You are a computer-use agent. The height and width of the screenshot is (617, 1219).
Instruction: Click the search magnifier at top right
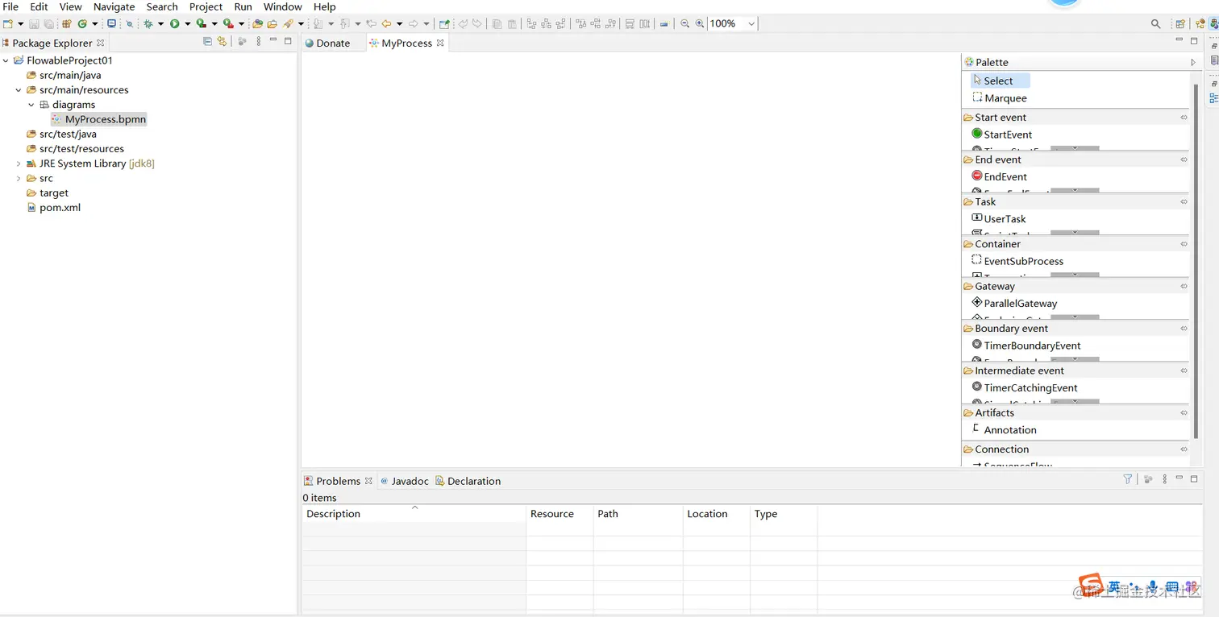[x=1155, y=24]
